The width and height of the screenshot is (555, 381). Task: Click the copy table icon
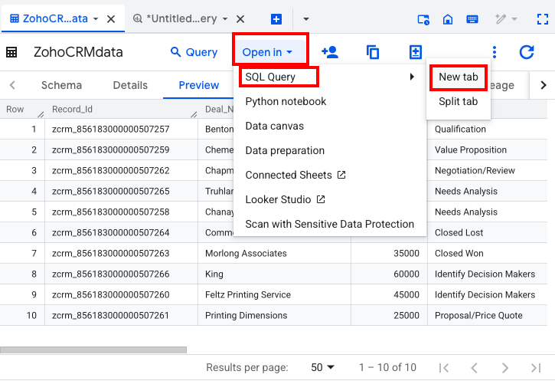pyautogui.click(x=373, y=52)
